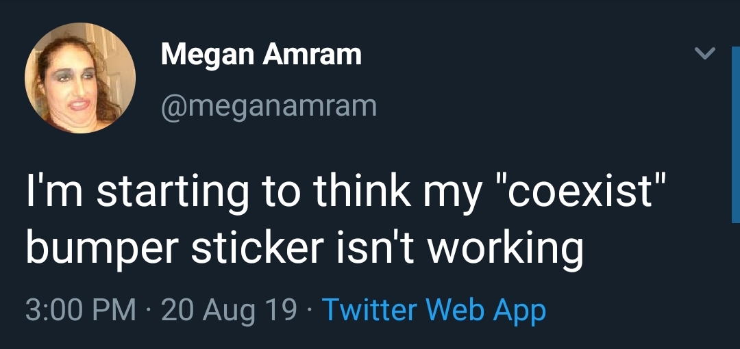Viewport: 740px width, 349px height.
Task: Open the @meganamram handle link
Action: pos(269,106)
